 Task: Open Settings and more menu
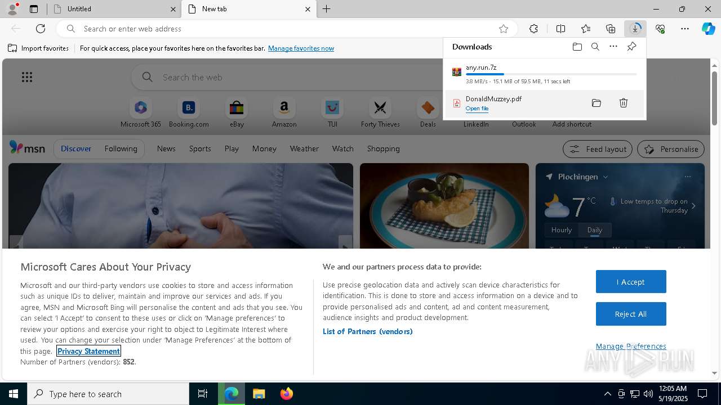(x=685, y=29)
